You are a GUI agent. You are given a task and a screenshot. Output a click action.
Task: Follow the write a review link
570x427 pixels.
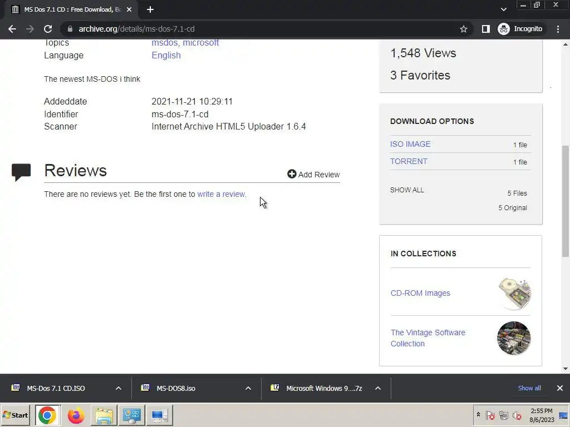coord(222,194)
